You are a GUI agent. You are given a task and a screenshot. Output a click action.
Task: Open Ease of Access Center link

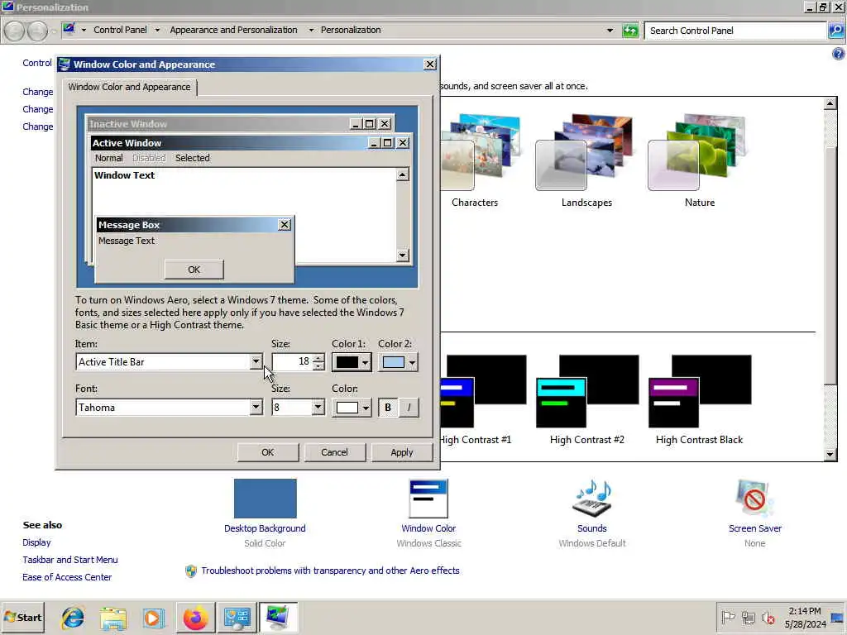67,576
